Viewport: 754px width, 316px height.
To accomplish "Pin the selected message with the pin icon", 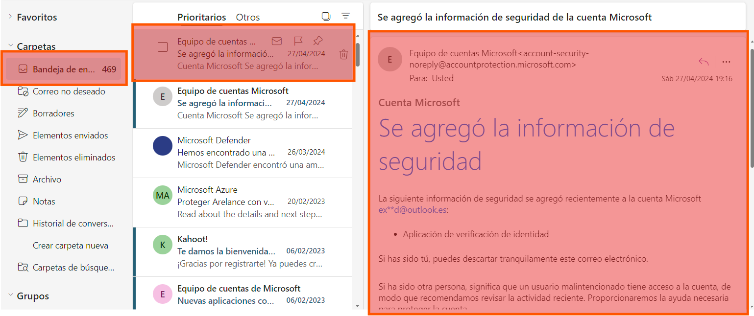I will click(318, 41).
